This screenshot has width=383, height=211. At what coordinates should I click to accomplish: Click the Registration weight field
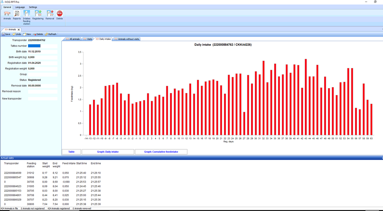point(42,69)
